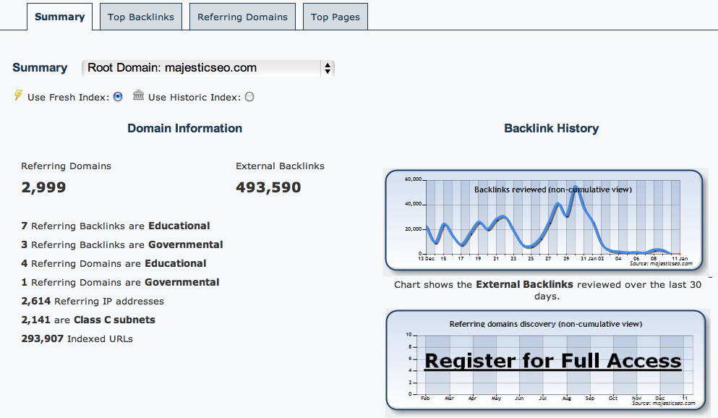The width and height of the screenshot is (718, 418).
Task: Click the Historic Index building icon
Action: [138, 95]
